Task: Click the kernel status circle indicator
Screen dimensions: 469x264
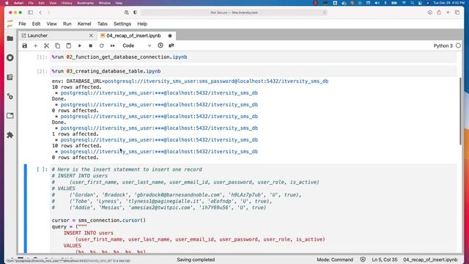Action: 458,45
